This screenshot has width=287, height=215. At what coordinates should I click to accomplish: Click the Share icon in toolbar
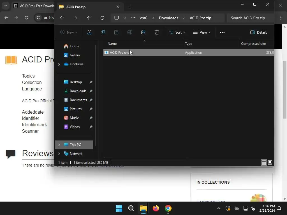coord(143,32)
